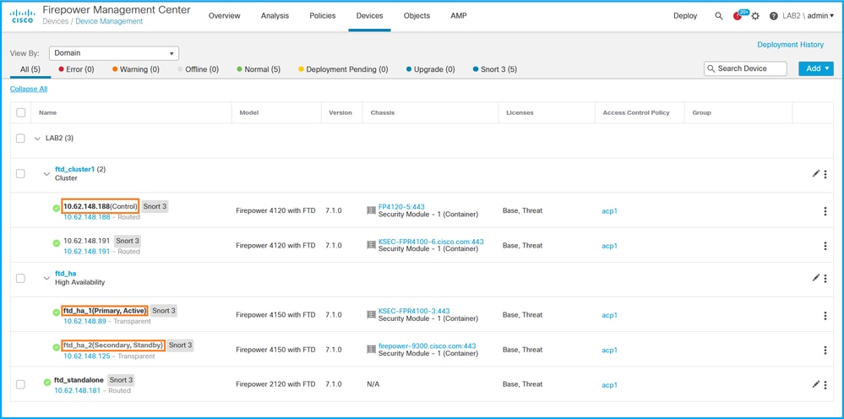This screenshot has height=419, width=844.
Task: Click green status icon of 10.62.148.191
Action: pos(57,243)
